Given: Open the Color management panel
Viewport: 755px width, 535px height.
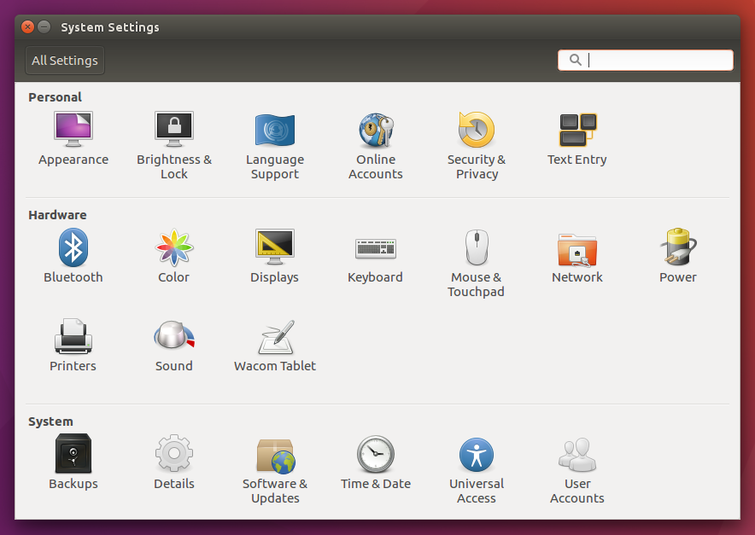Looking at the screenshot, I should (174, 248).
